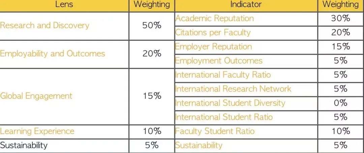Open the Global Engagement lens link
Viewport: 364px width, 153px height.
36,96
